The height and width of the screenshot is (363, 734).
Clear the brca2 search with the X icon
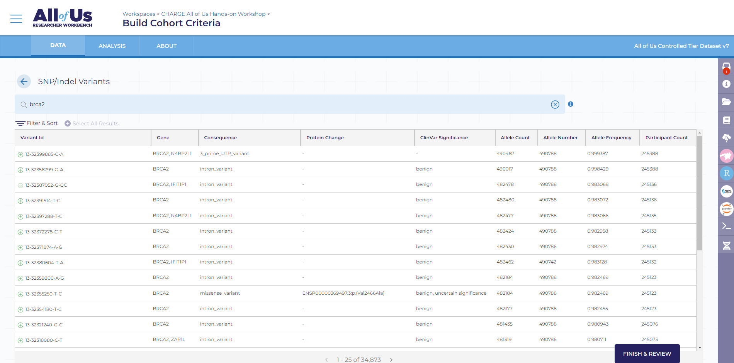point(555,104)
